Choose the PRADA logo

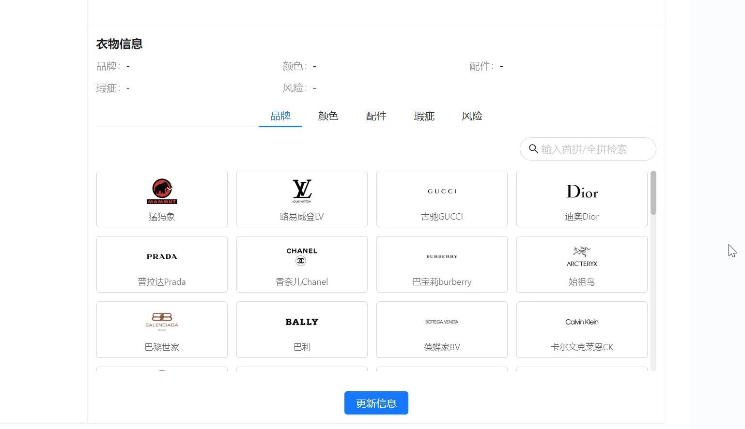162,256
